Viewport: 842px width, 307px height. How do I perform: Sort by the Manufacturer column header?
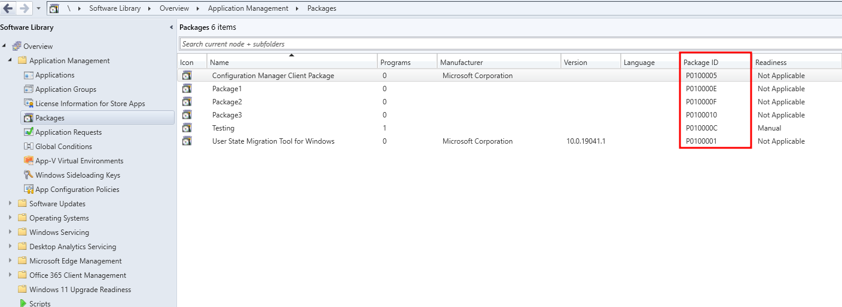point(499,61)
